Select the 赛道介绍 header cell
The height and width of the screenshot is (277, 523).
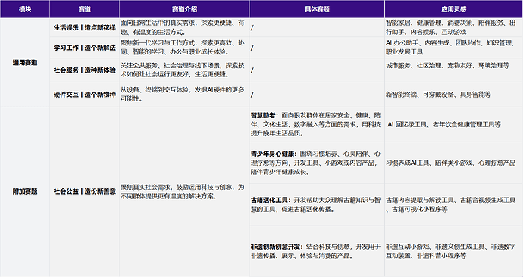pos(184,9)
